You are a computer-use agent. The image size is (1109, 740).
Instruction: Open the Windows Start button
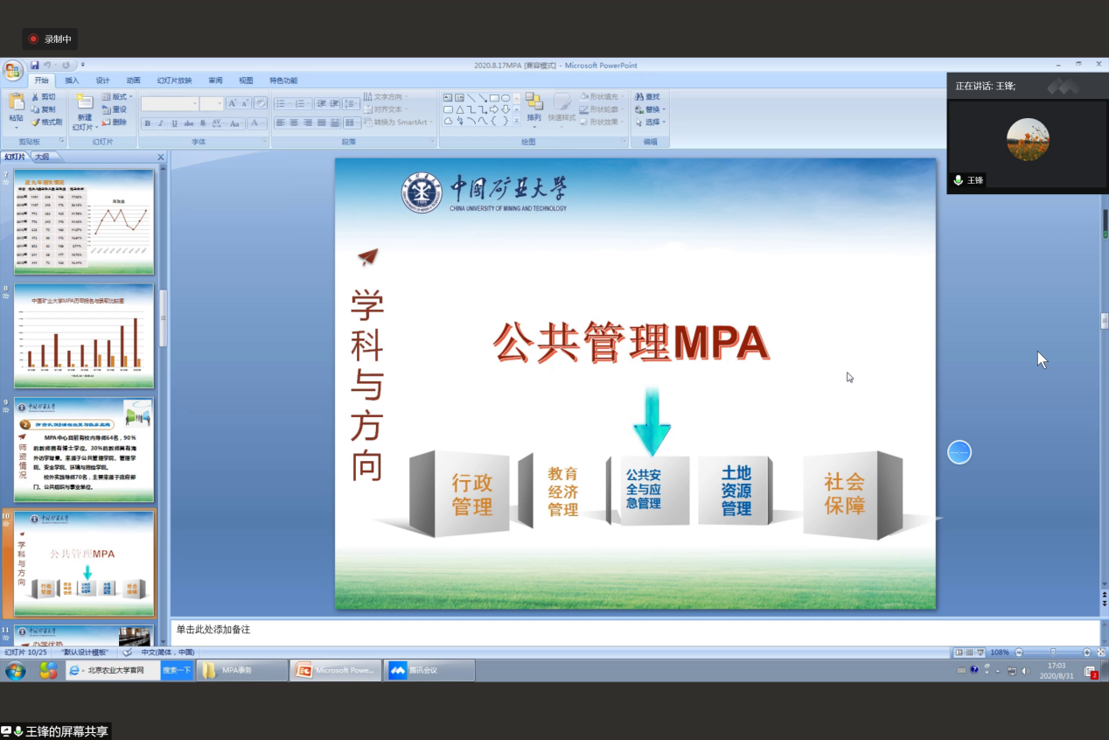click(16, 670)
